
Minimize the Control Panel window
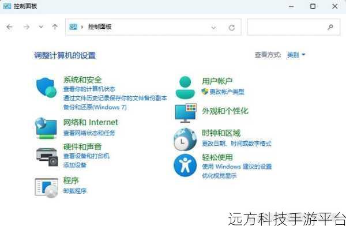[x=291, y=6]
